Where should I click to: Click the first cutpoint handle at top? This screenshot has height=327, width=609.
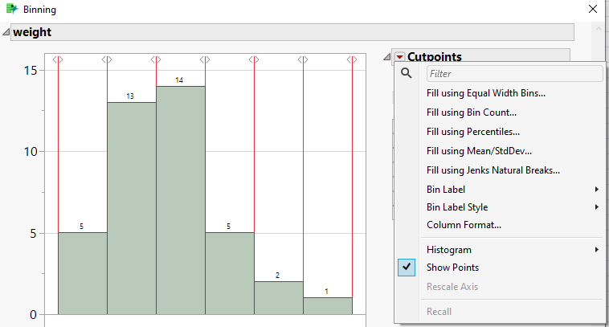(x=58, y=60)
